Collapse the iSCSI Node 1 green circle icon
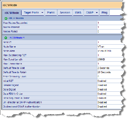Image resolution: width=128 pixels, height=119 pixels. click(x=6, y=38)
